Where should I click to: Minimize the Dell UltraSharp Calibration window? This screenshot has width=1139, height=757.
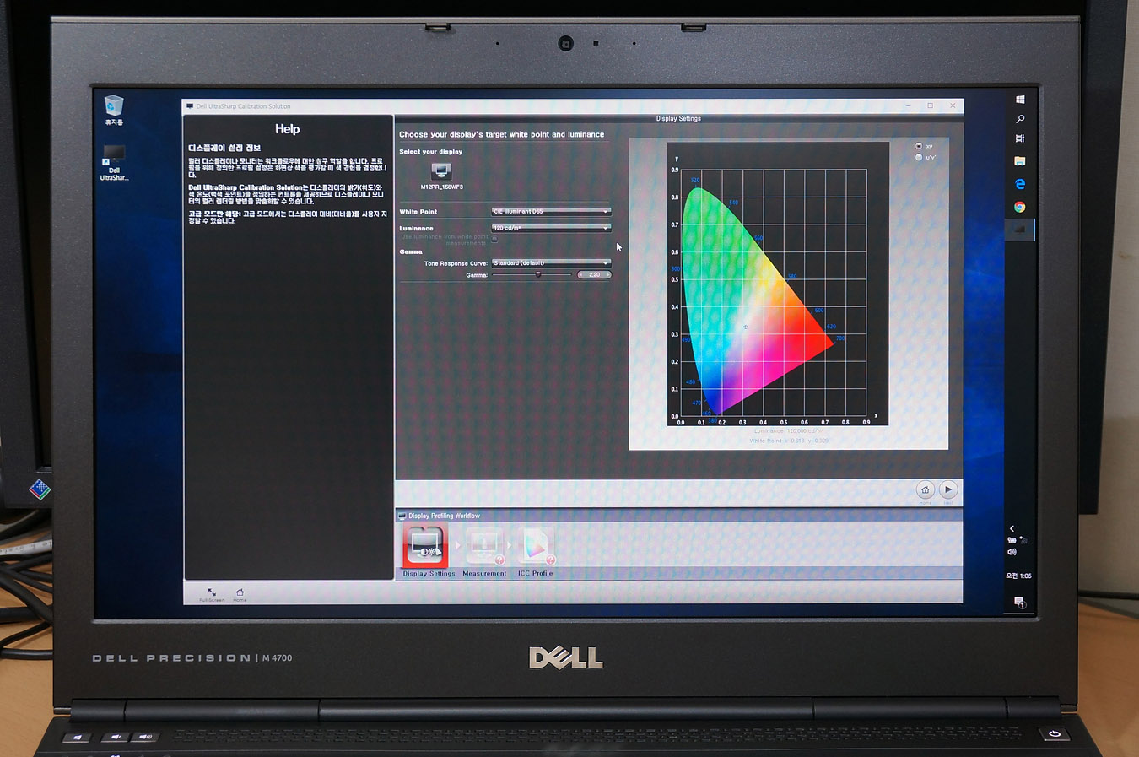pos(909,105)
